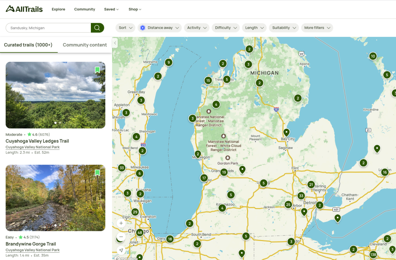Expand the Sort dropdown
The height and width of the screenshot is (260, 396).
tap(125, 28)
